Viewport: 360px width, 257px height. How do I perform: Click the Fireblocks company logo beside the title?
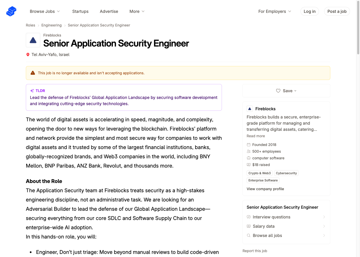coord(33,40)
